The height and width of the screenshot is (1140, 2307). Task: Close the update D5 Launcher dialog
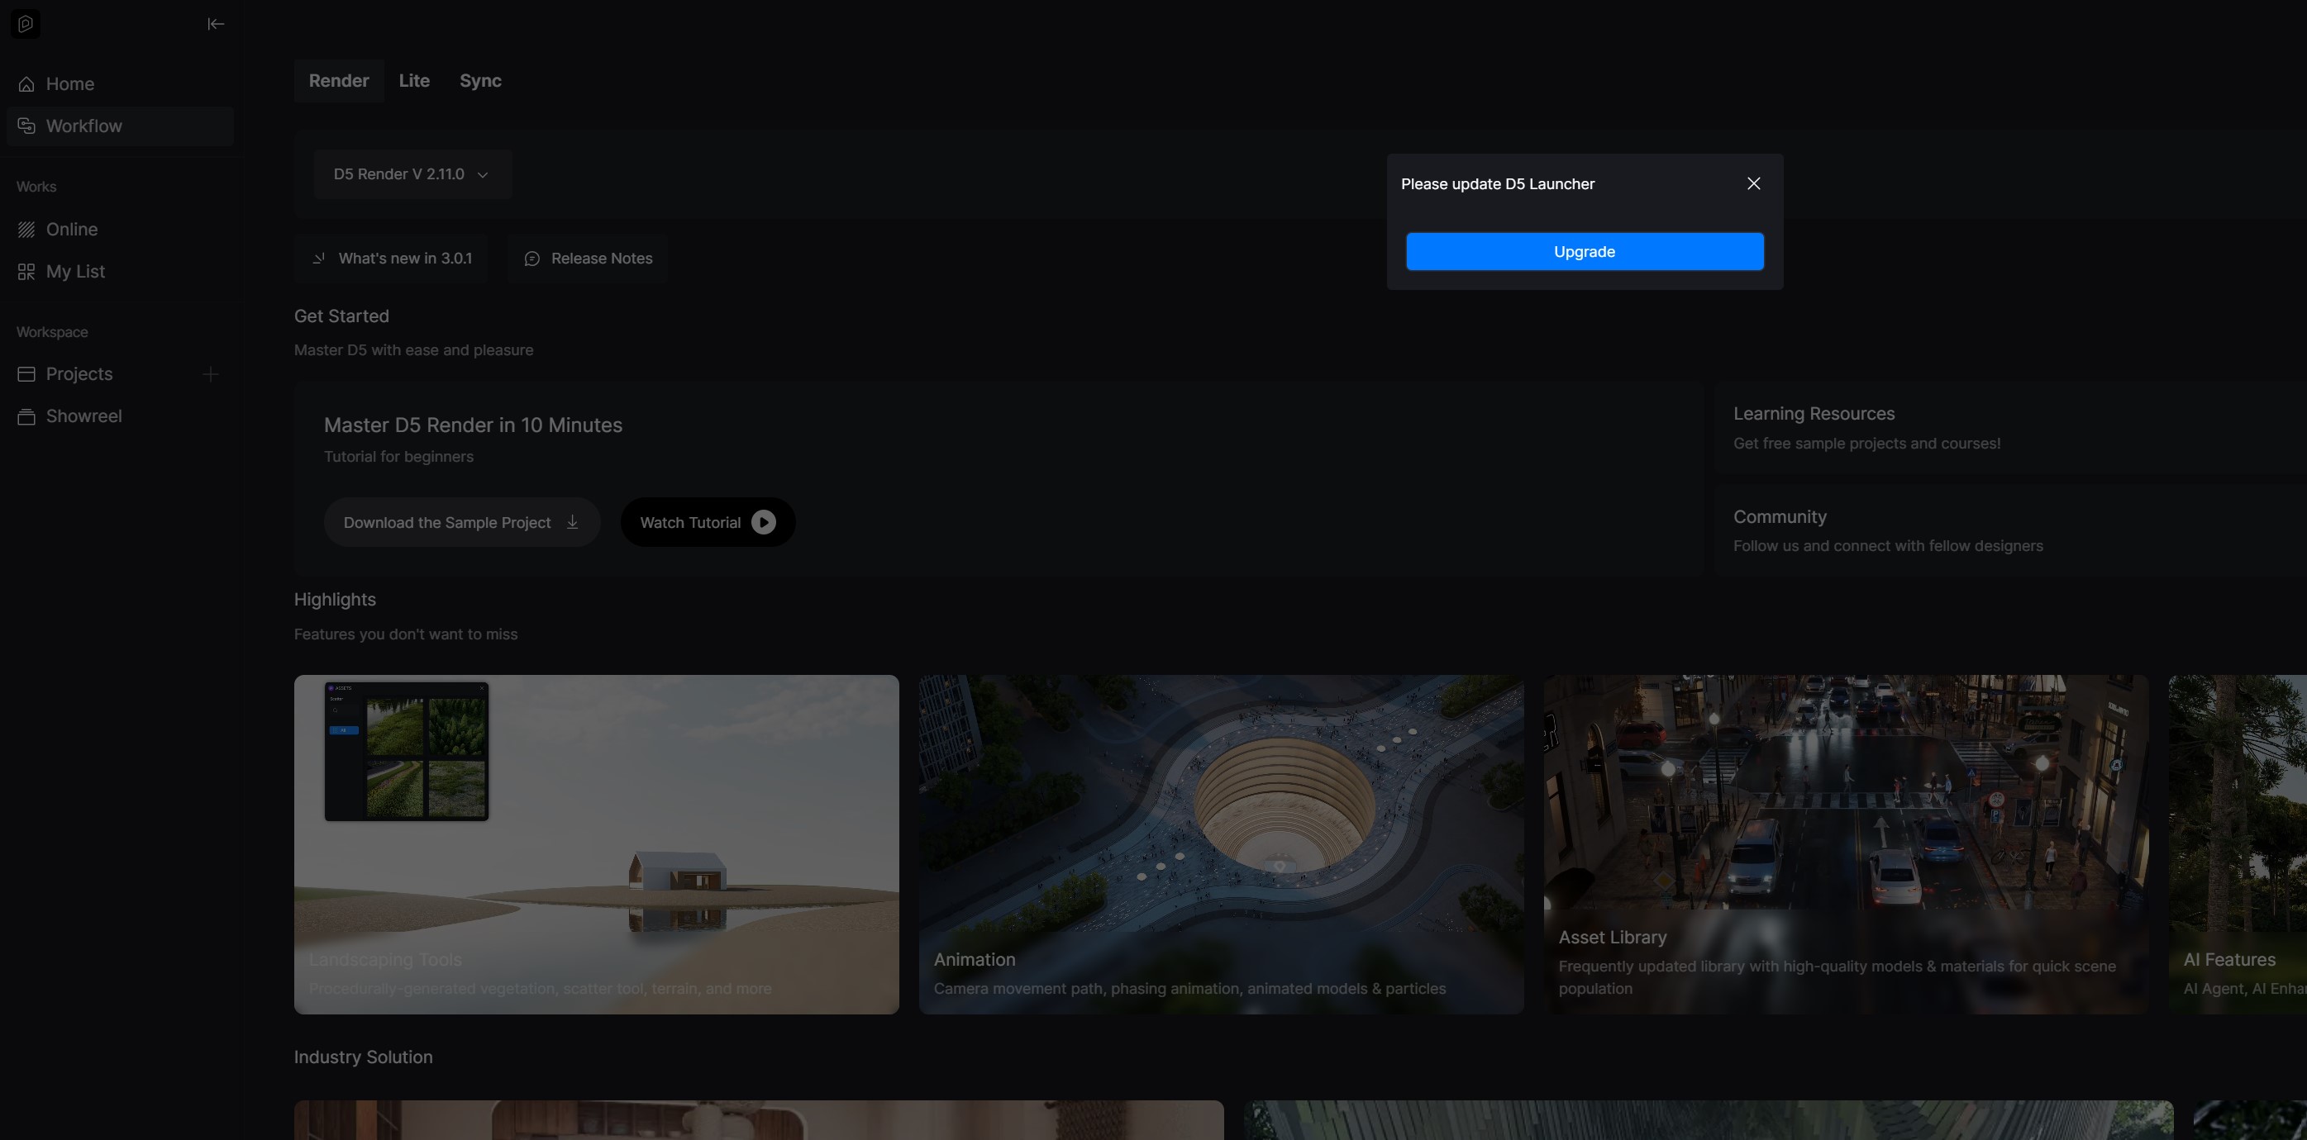pyautogui.click(x=1752, y=183)
